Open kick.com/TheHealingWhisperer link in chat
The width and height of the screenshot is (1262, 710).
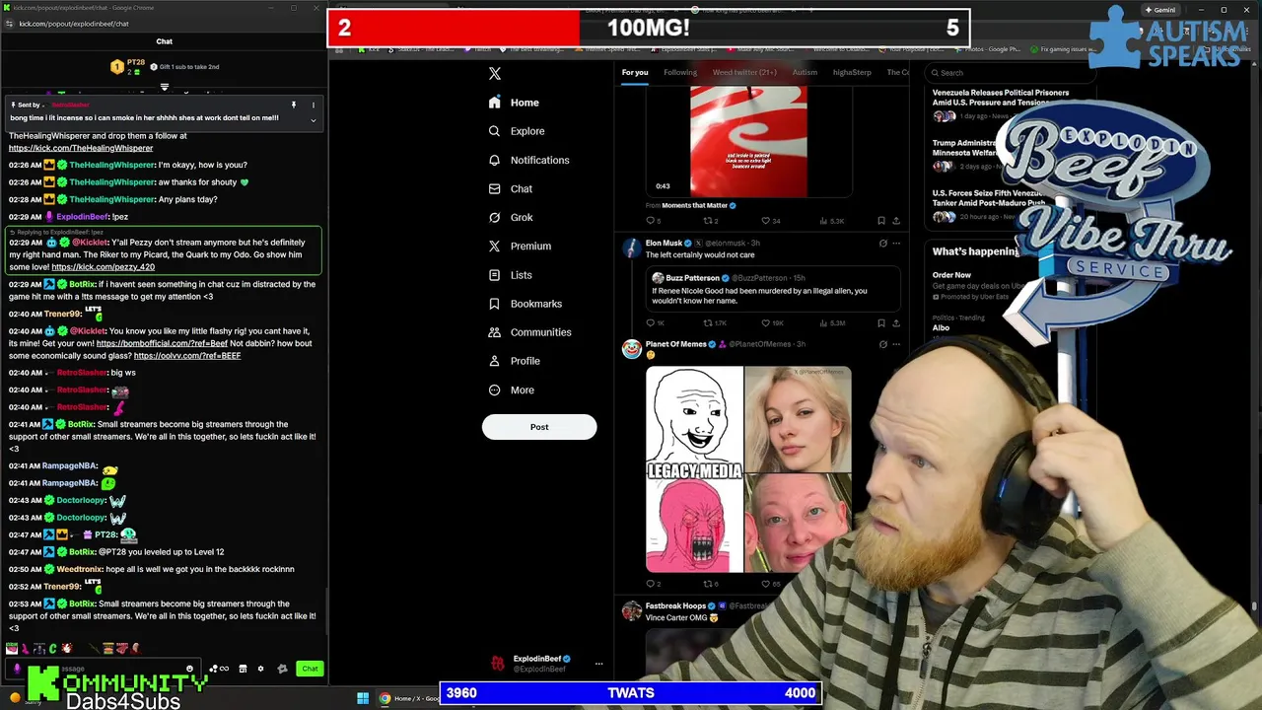[x=81, y=148]
